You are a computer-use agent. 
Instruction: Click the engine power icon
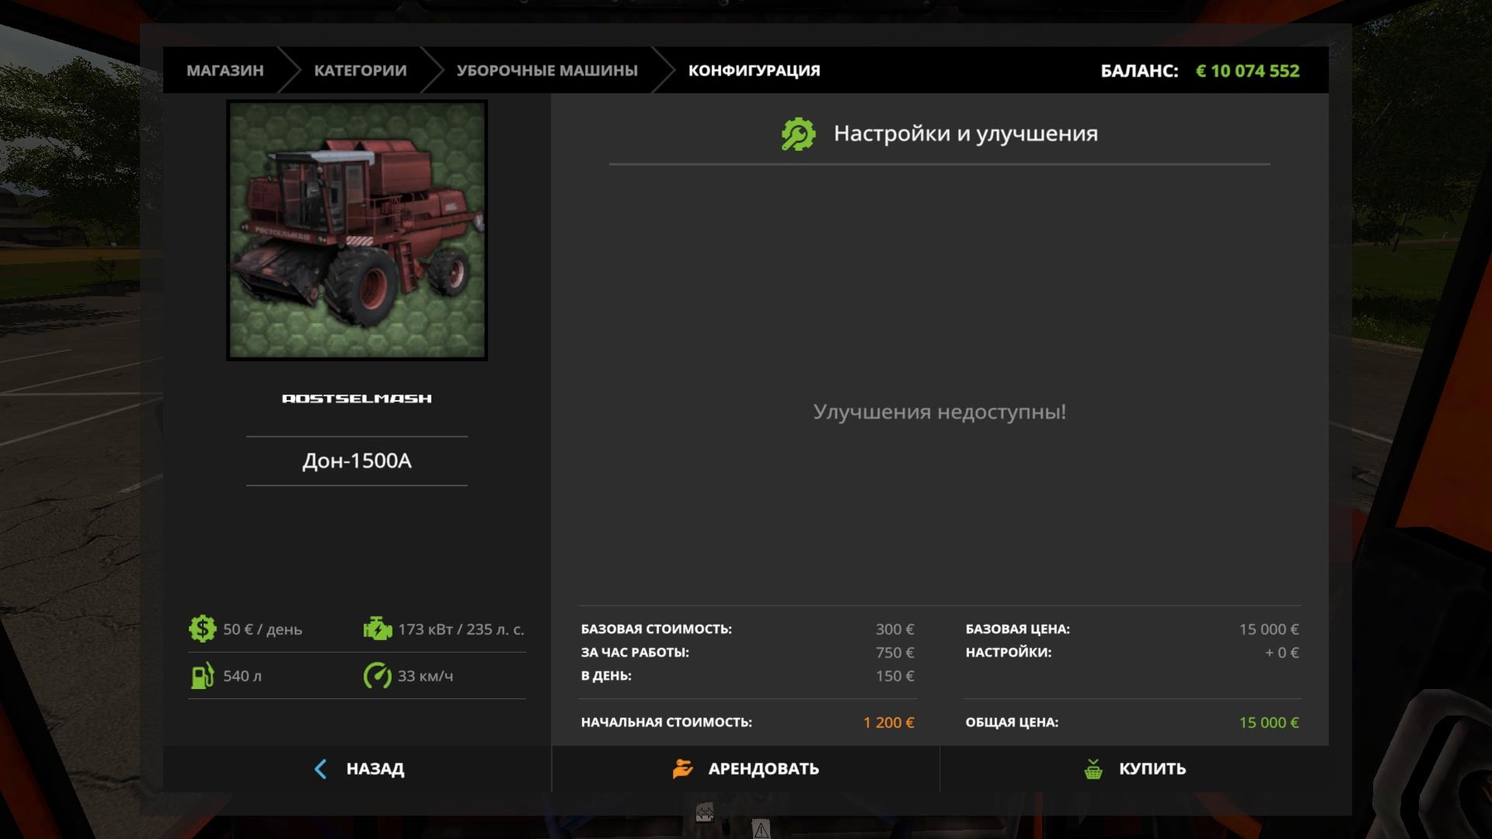[x=377, y=629]
